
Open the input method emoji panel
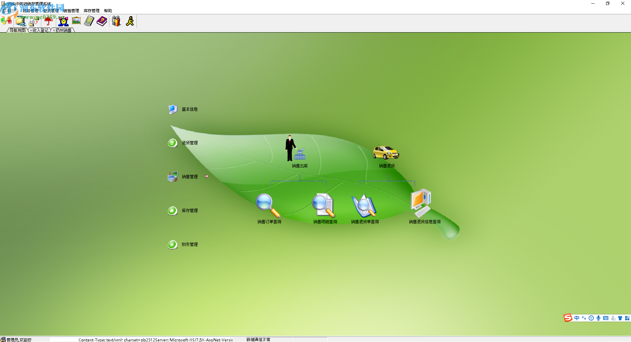click(x=591, y=318)
